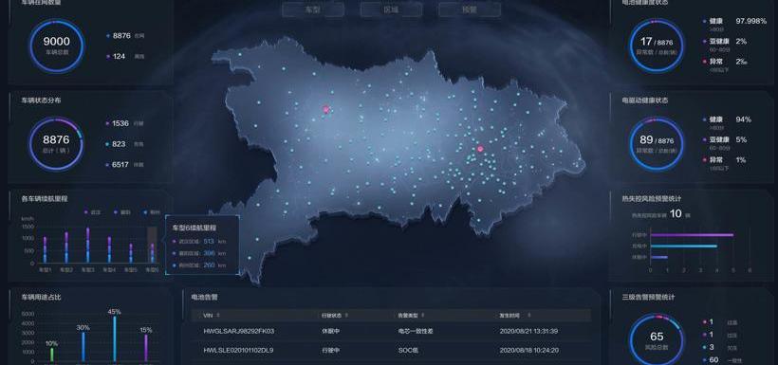
Task: Toggle the purple legend dot in range chart
Action: pyautogui.click(x=86, y=212)
